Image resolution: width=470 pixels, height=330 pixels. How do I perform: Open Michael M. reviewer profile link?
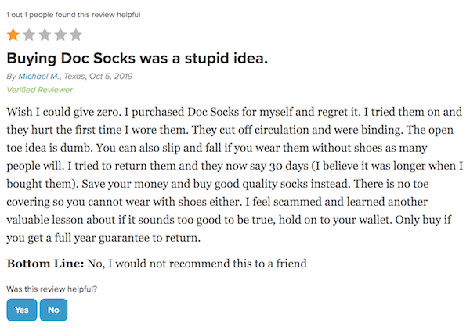[x=39, y=77]
